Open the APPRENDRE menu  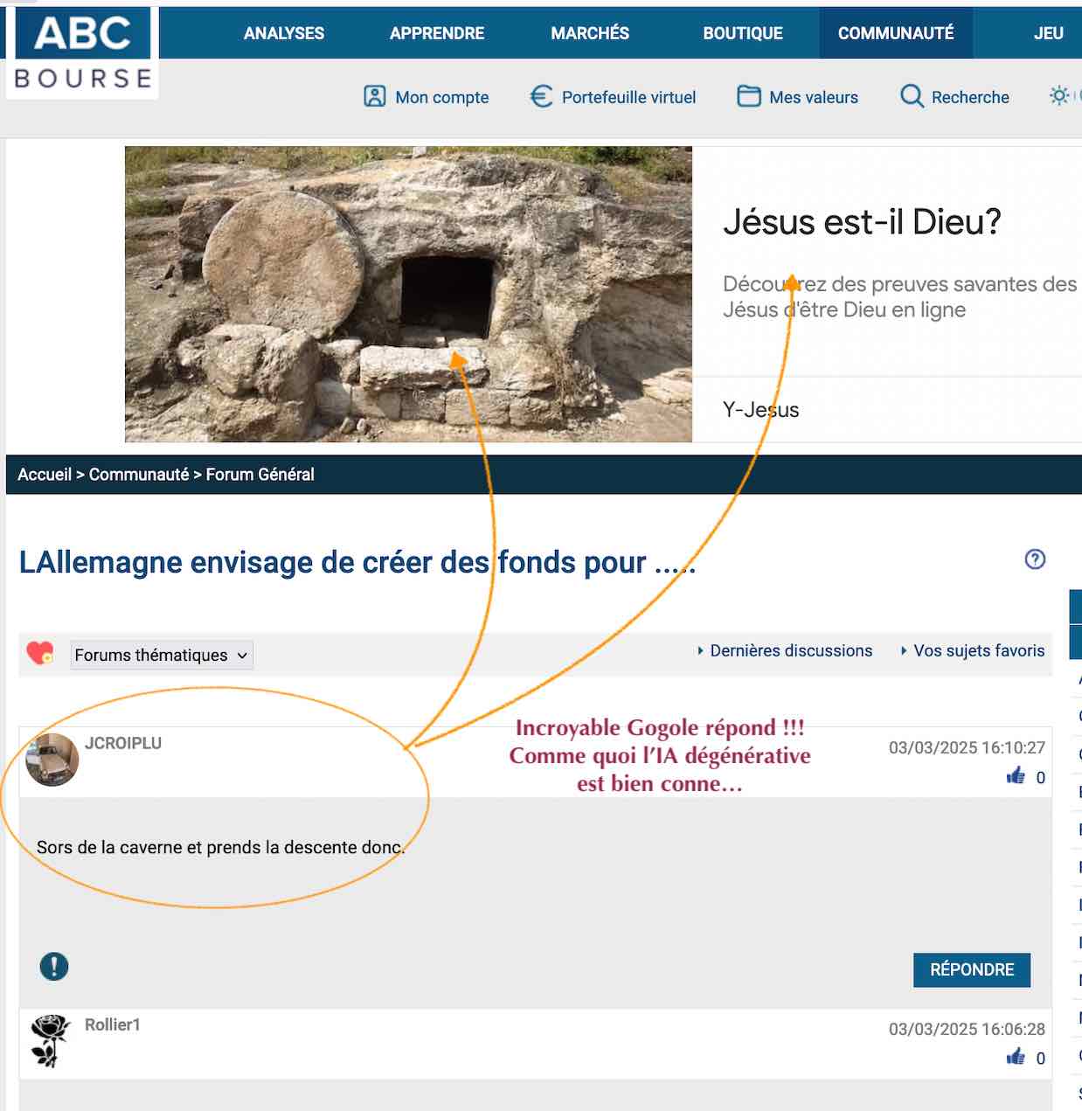click(x=437, y=33)
